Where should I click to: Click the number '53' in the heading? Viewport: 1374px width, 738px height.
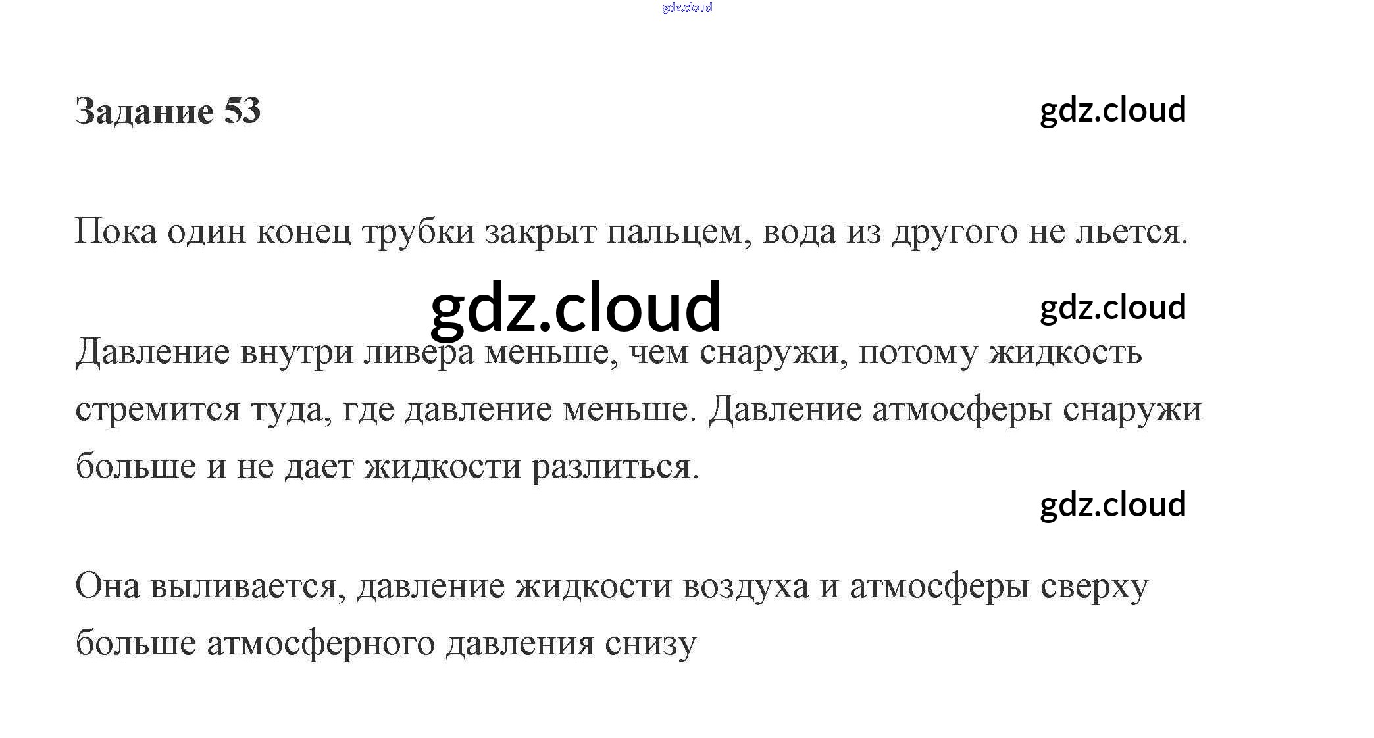242,111
